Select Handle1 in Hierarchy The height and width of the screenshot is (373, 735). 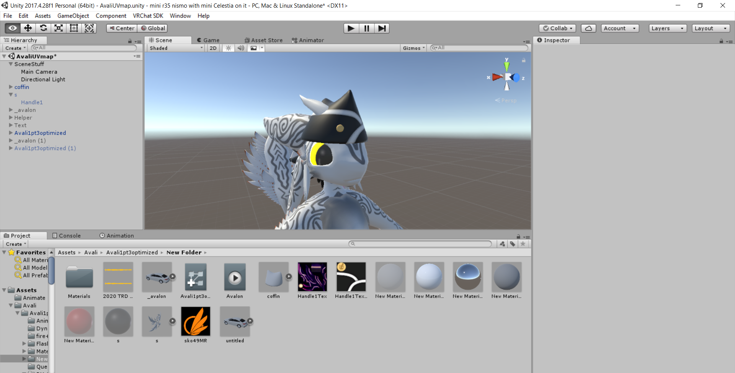pos(32,102)
